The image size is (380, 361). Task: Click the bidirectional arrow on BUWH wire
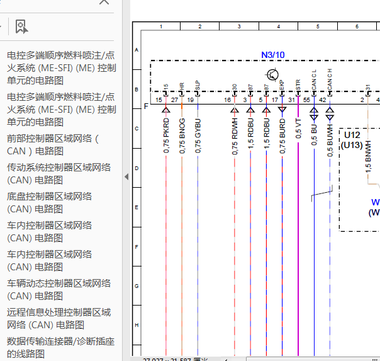pos(330,114)
